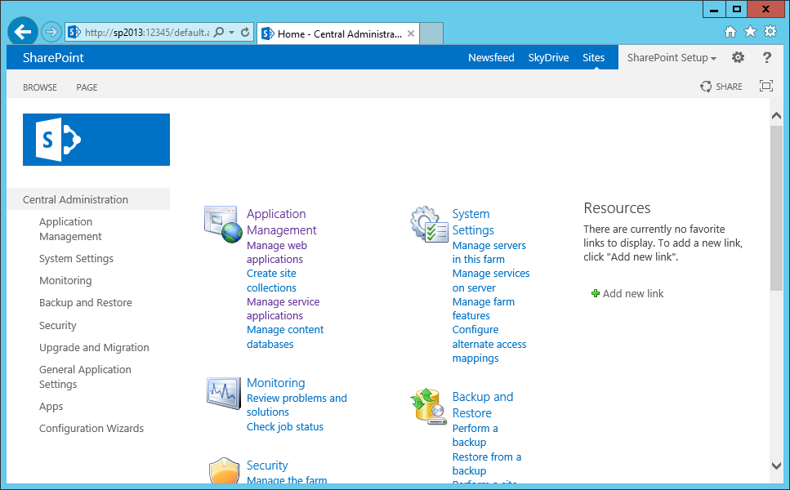The image size is (790, 490).
Task: Open SkyDrive in the suite bar
Action: [548, 57]
